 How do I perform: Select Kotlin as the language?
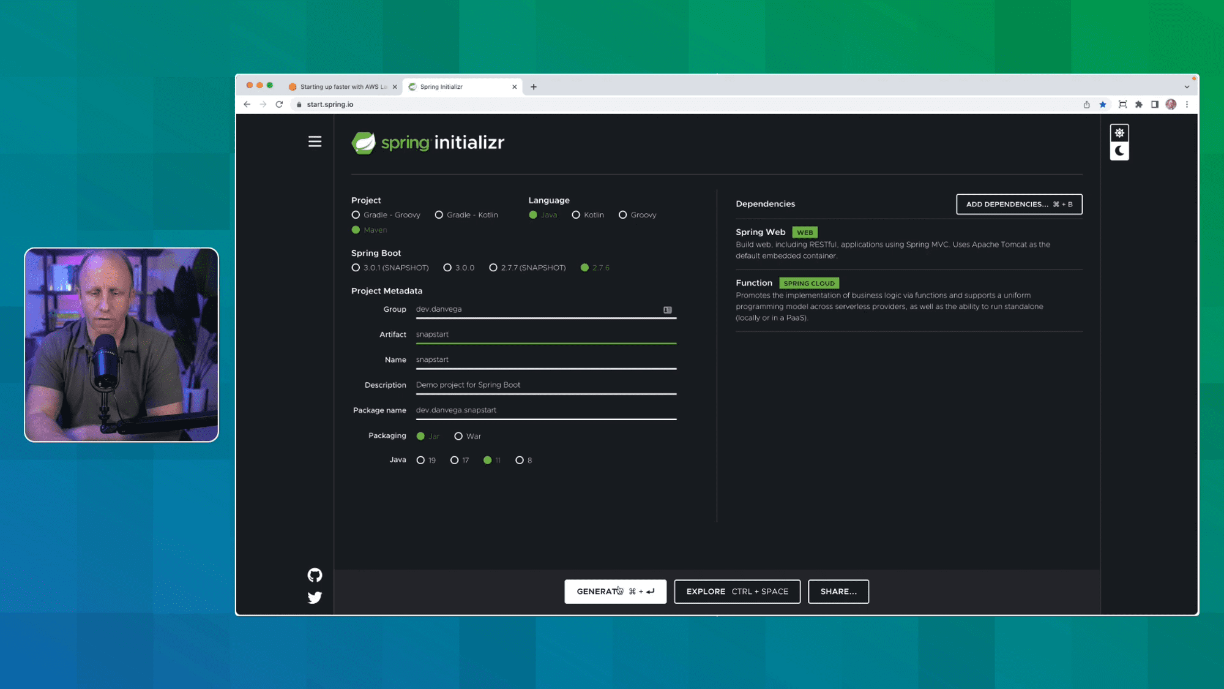click(x=576, y=215)
